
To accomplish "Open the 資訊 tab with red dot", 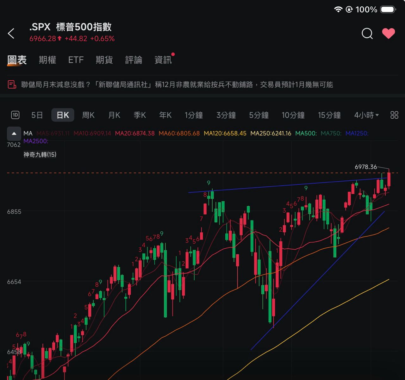I will click(x=163, y=60).
